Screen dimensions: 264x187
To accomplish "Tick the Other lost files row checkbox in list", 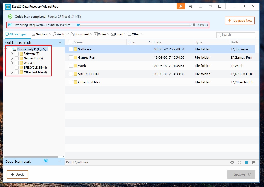I will (x=71, y=82).
